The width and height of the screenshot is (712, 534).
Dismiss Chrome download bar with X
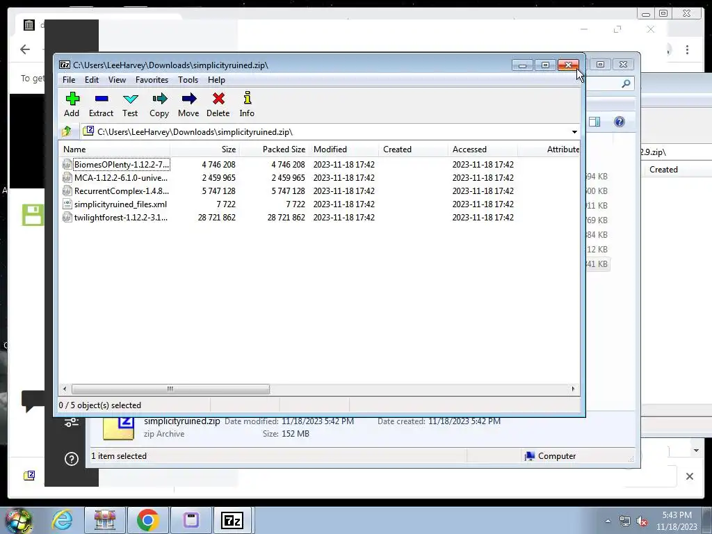689,476
